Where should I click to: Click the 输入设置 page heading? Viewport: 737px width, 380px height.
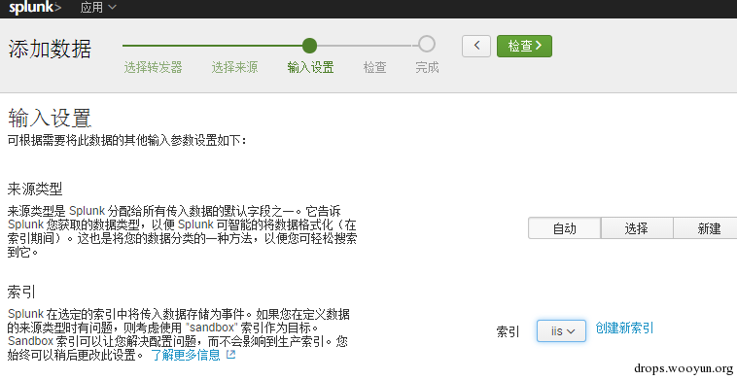tap(50, 119)
